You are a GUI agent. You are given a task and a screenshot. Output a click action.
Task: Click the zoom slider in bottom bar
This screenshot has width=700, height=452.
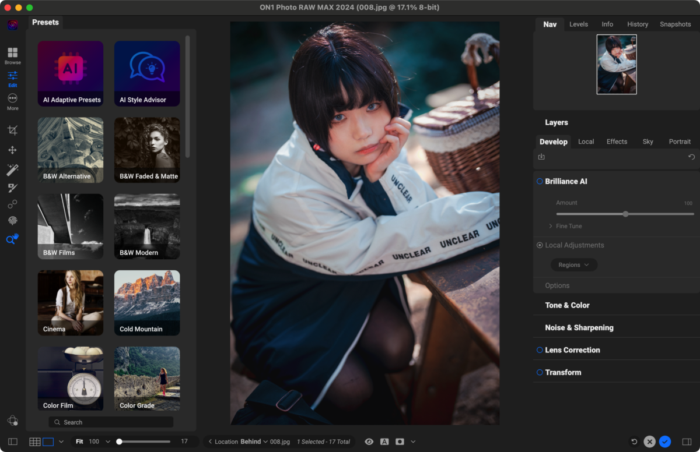click(144, 442)
